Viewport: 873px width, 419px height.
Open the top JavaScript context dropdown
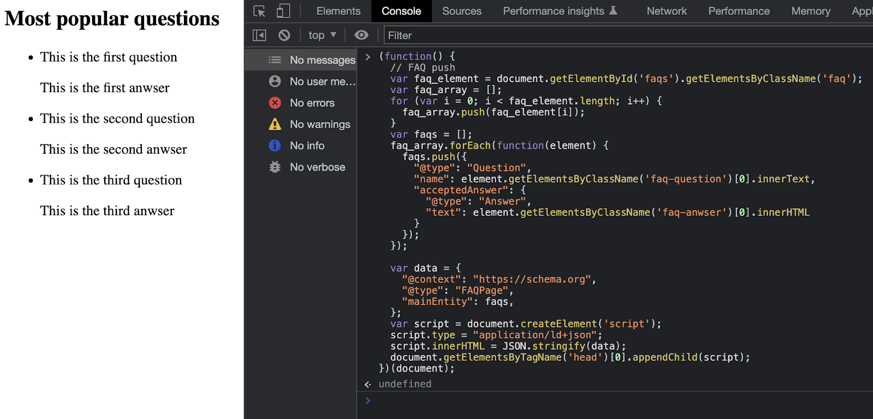[322, 35]
